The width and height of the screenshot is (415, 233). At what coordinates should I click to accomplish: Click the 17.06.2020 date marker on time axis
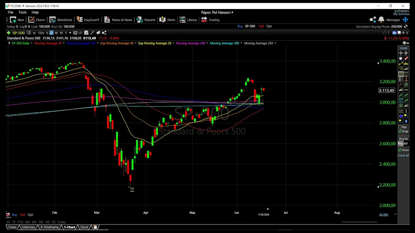(263, 215)
